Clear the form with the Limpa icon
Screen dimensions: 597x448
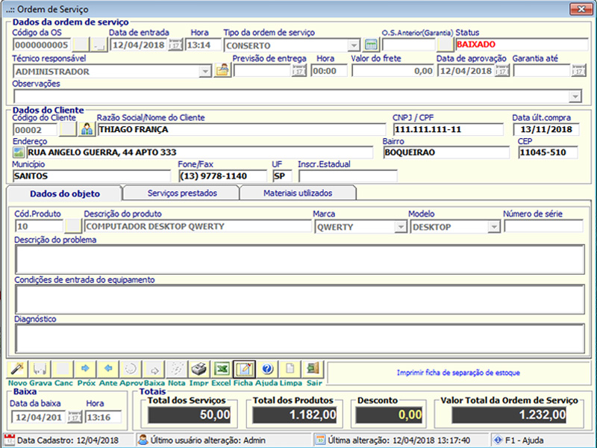290,369
